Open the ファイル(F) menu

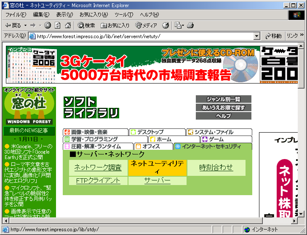point(16,15)
